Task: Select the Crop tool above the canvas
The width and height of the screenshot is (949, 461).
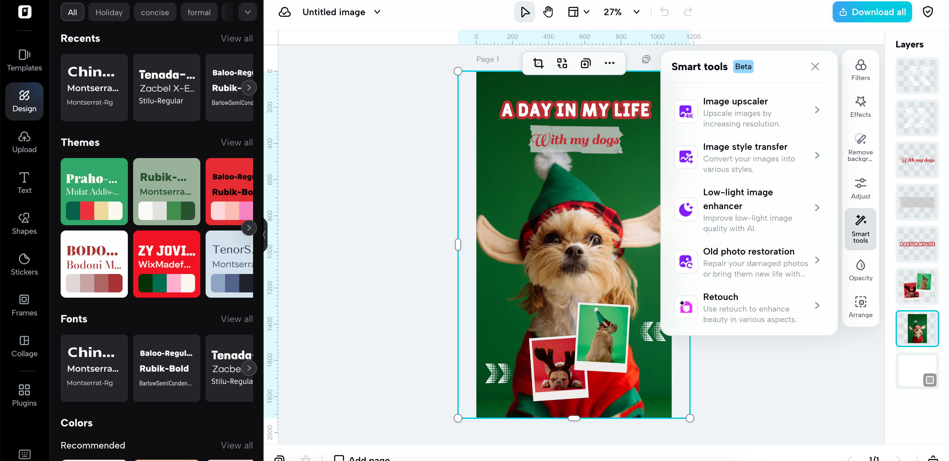Action: (539, 63)
